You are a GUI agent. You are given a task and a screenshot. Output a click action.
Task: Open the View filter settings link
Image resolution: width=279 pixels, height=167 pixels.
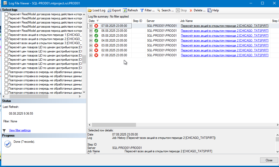click(20, 130)
